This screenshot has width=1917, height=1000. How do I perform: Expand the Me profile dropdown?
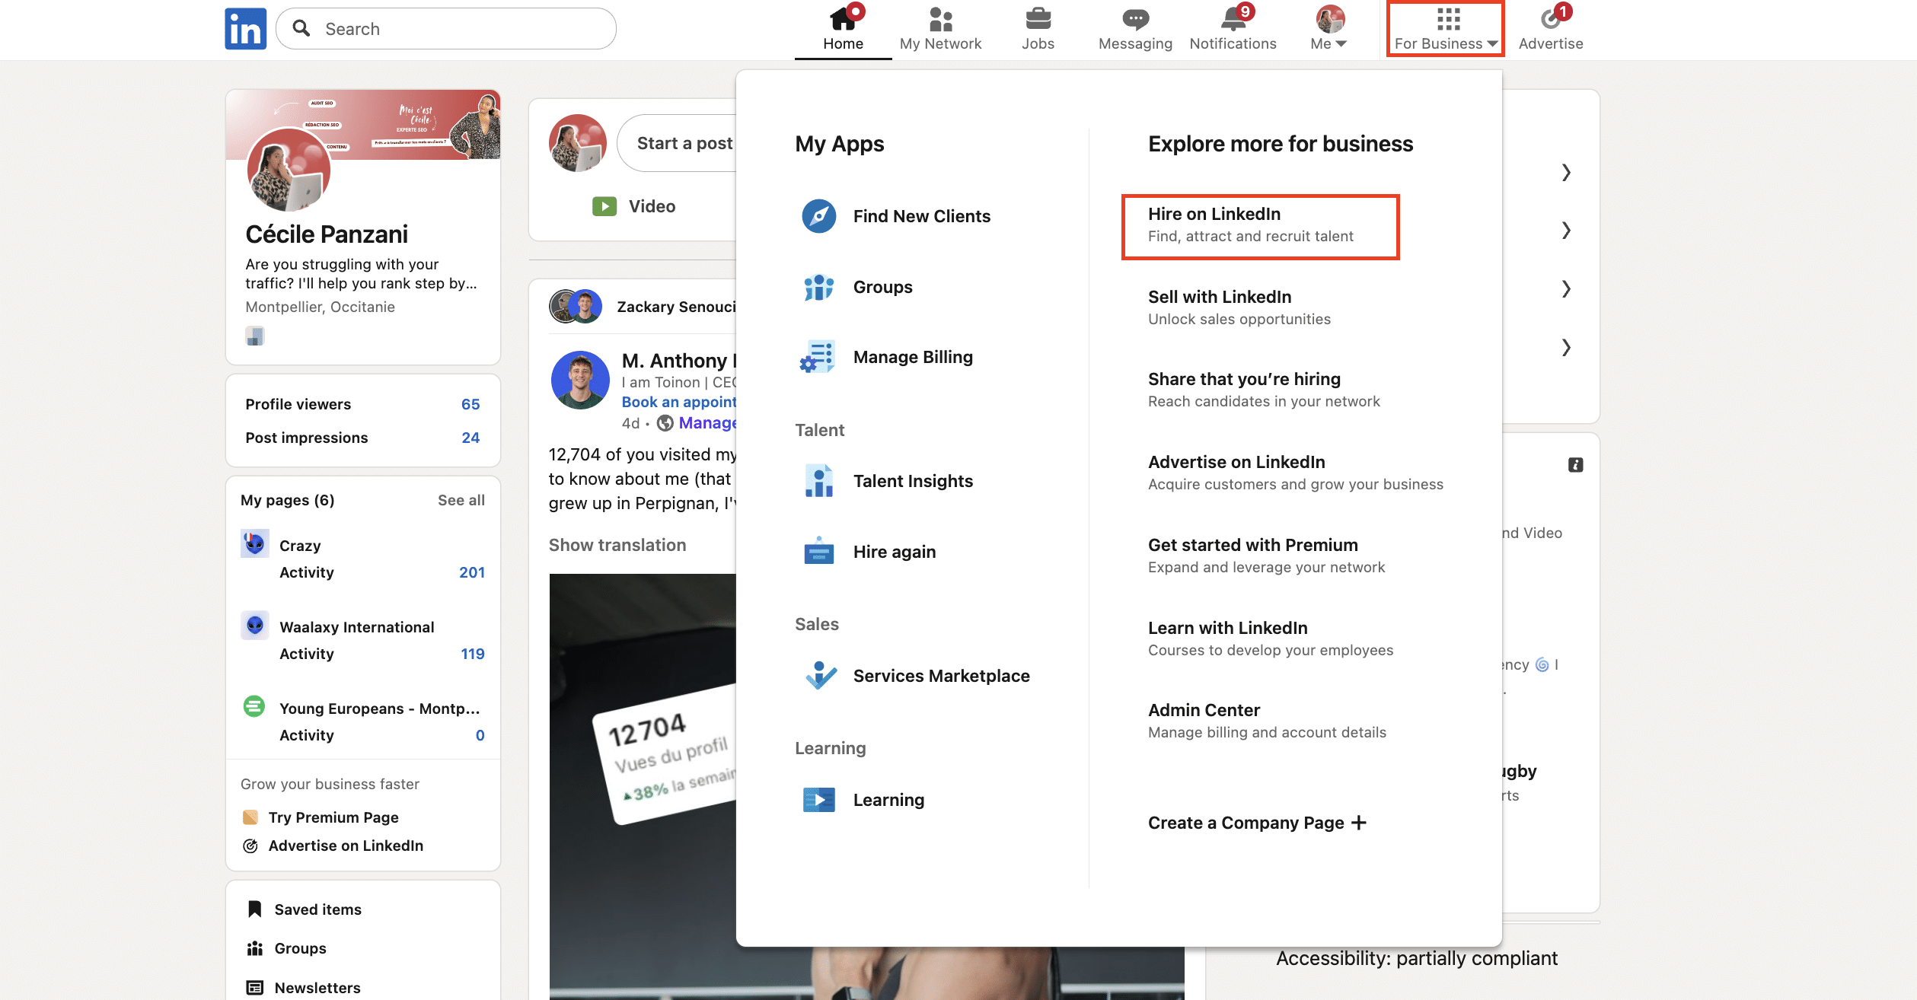[1329, 29]
